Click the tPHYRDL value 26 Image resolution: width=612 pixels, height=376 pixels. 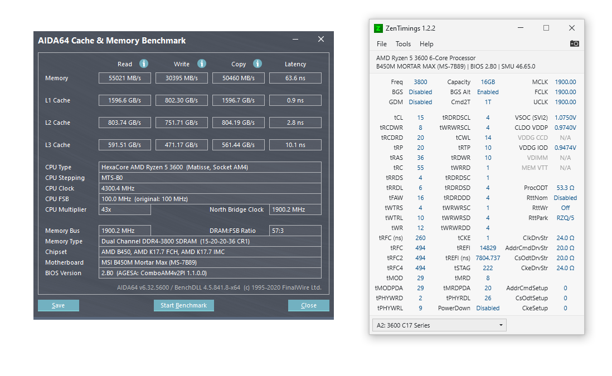[x=488, y=298]
